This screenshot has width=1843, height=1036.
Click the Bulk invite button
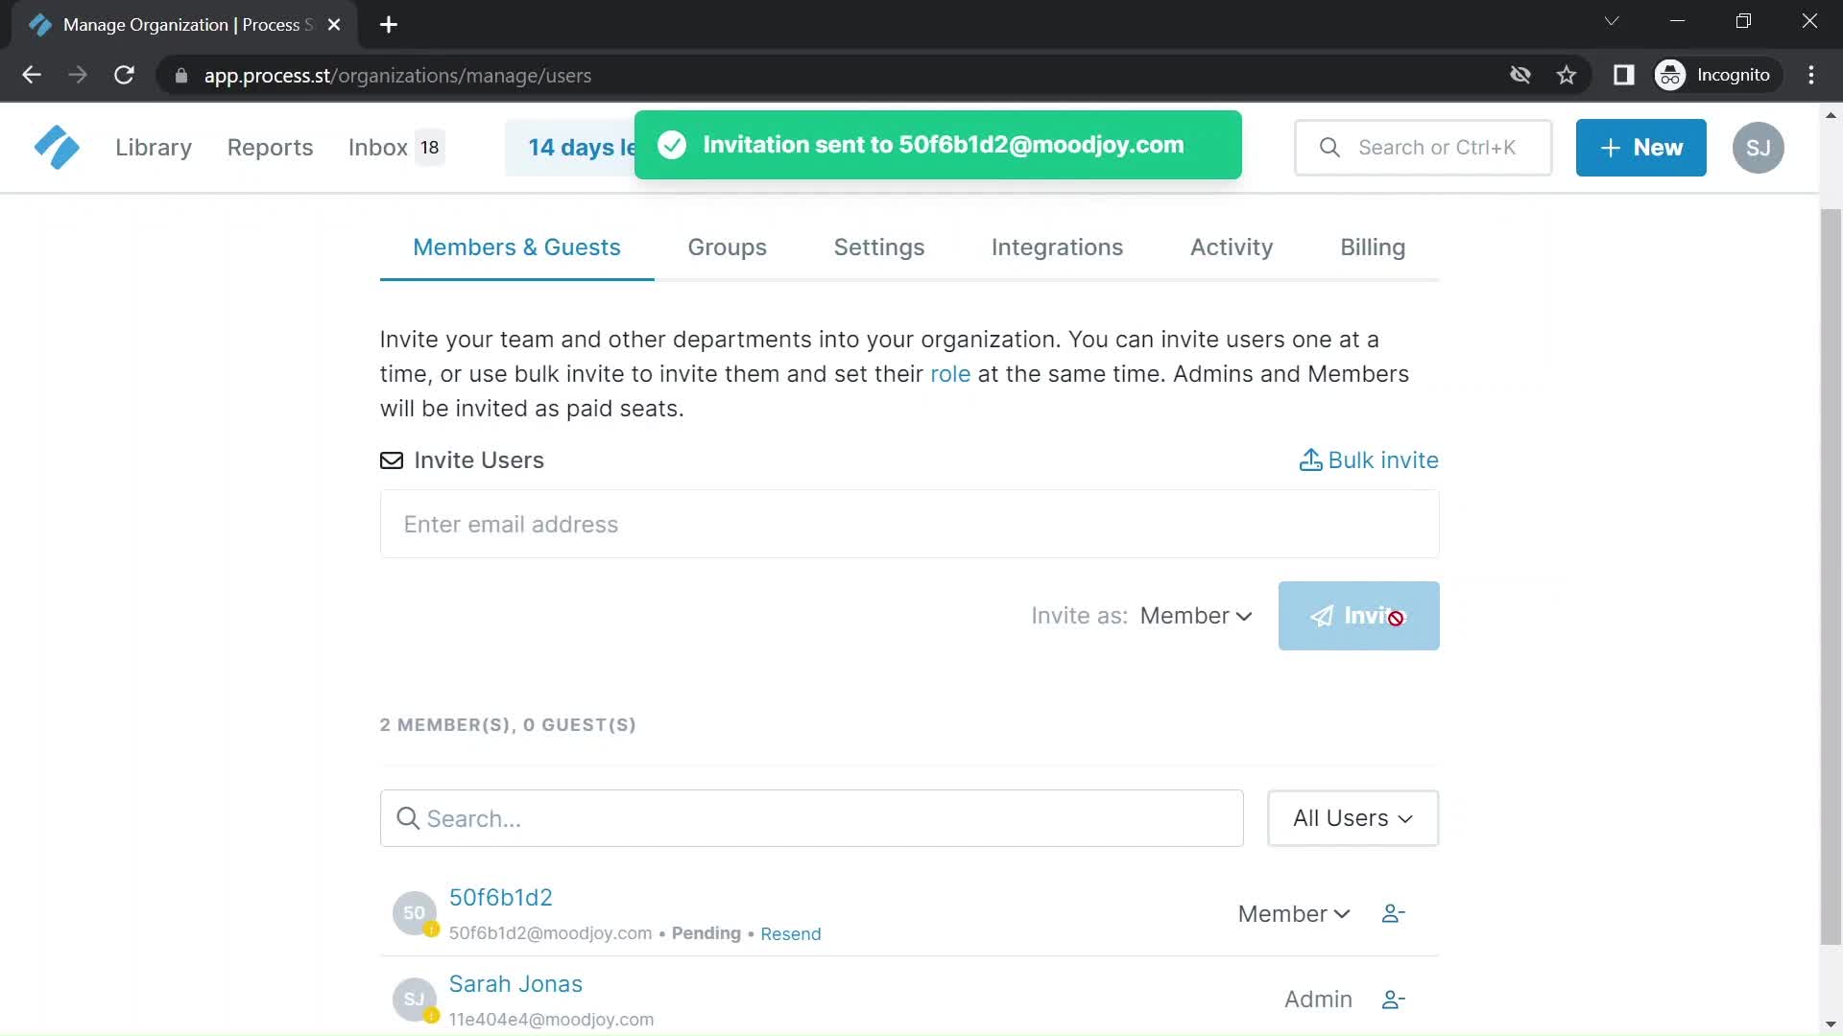tap(1371, 459)
